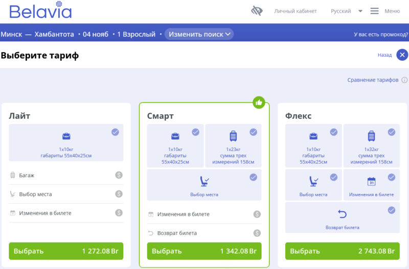Click the paid dollar icon for Багаж
The image size is (409, 269).
119,175
